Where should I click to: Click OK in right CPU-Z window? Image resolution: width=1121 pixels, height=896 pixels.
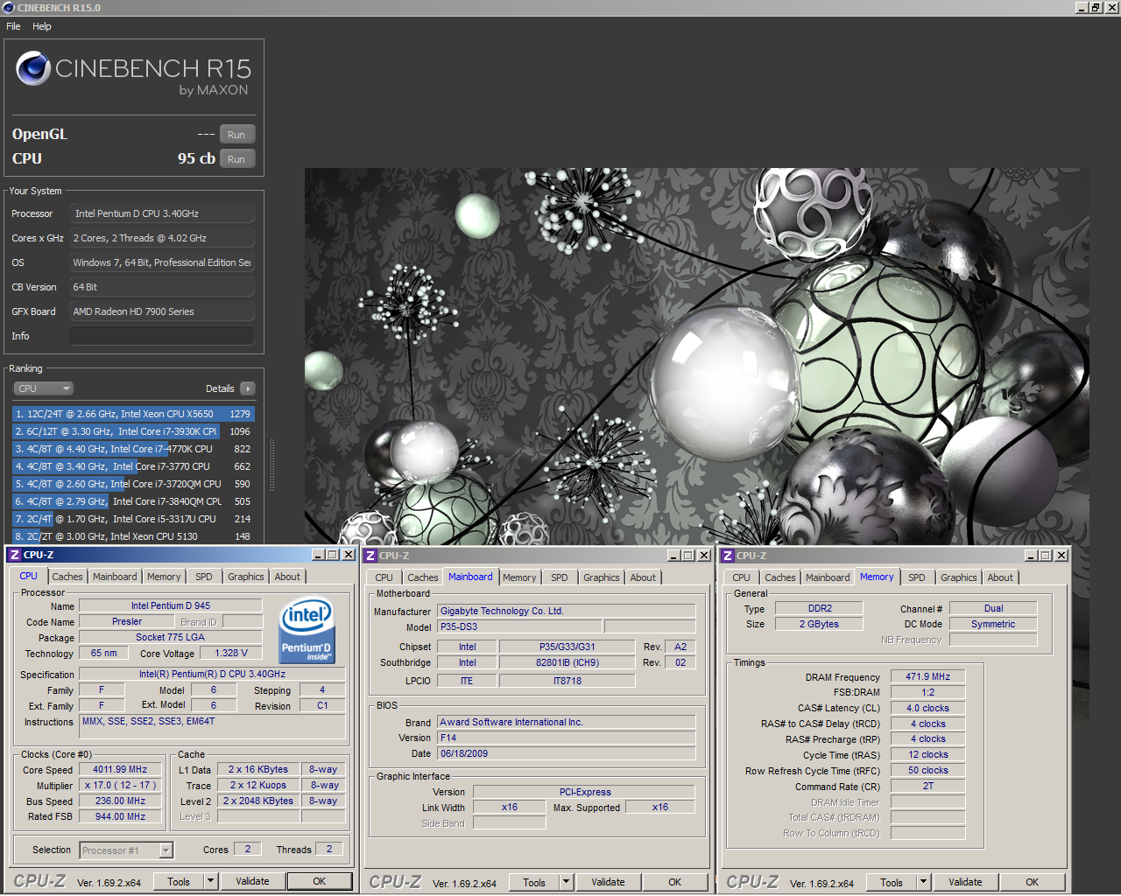(x=1033, y=883)
